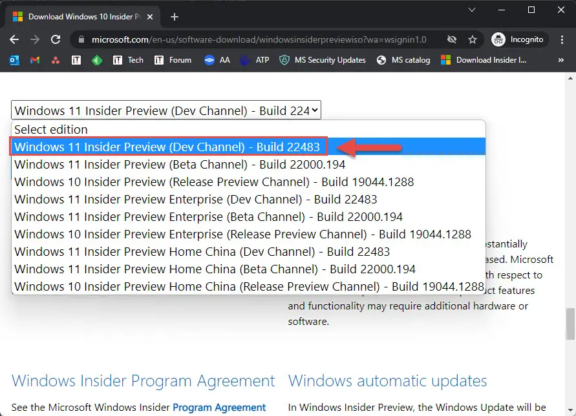Click the page vertical scrollbar thumb
Screen dimensions: 576x416
point(570,324)
